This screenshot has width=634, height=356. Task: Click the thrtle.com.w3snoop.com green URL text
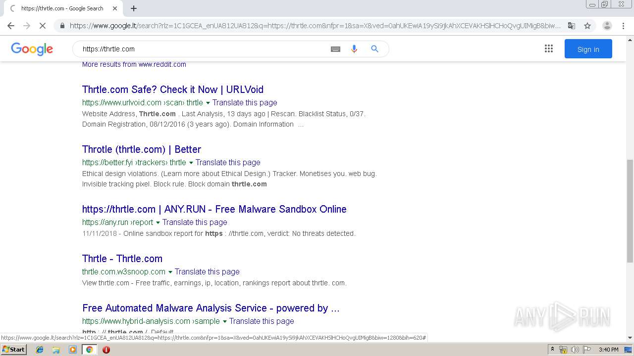click(124, 272)
